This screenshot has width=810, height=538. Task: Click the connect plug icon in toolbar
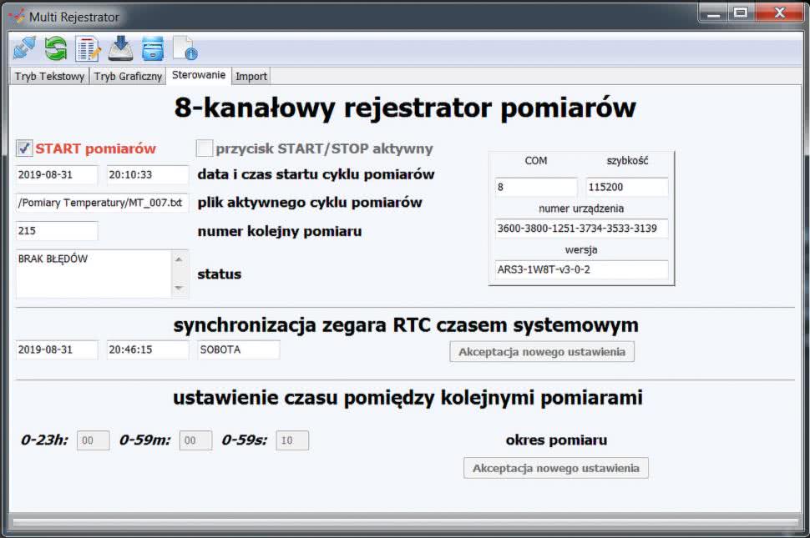(x=24, y=48)
